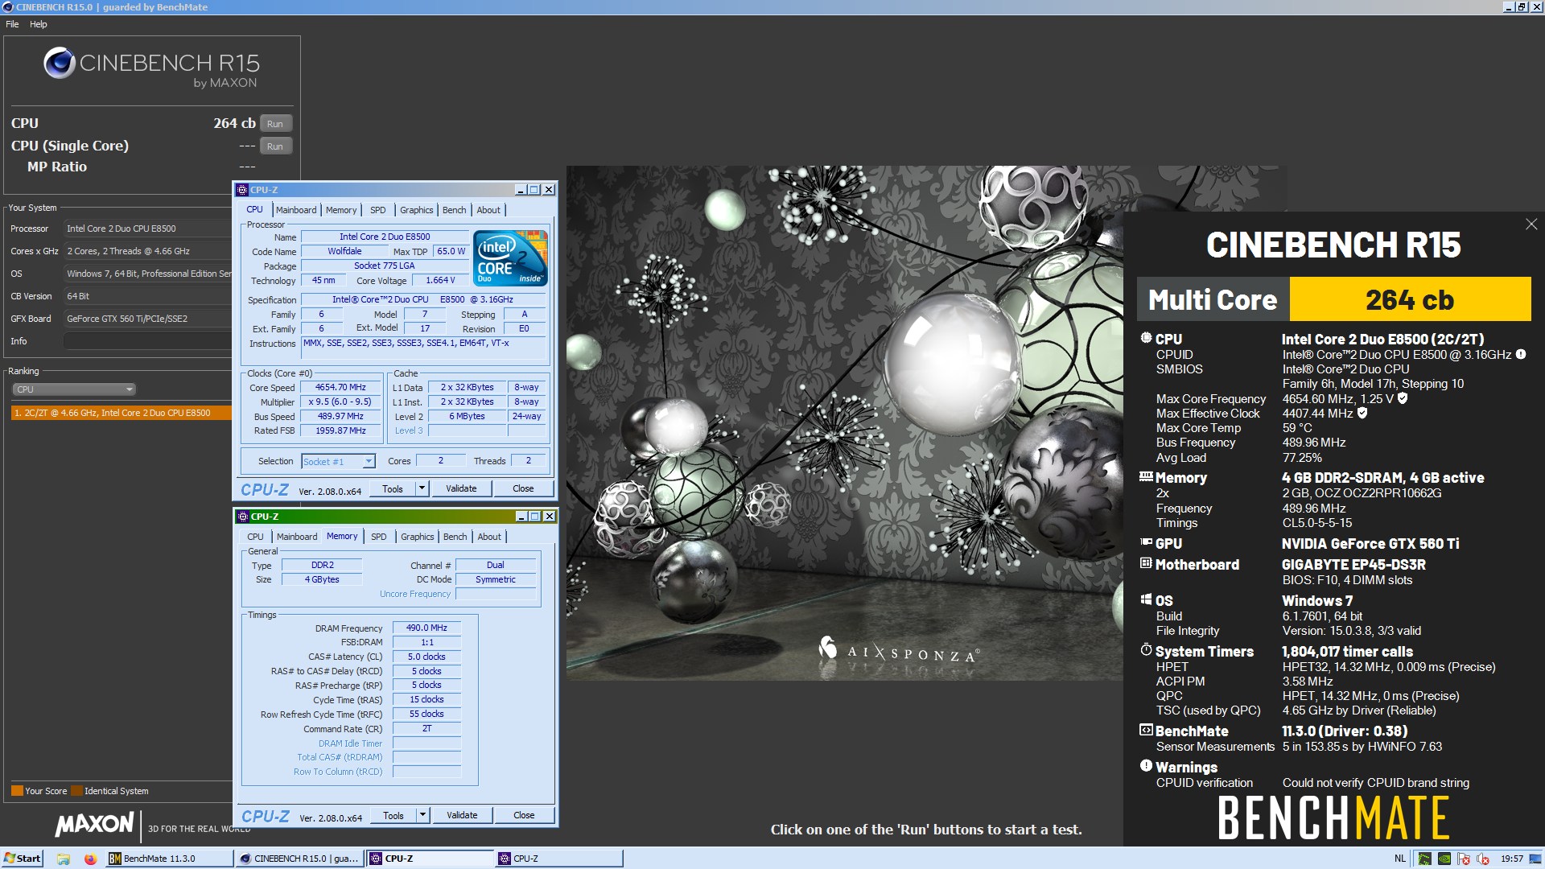Click the NVIDIA tray icon
This screenshot has height=869, width=1545.
[x=1444, y=859]
